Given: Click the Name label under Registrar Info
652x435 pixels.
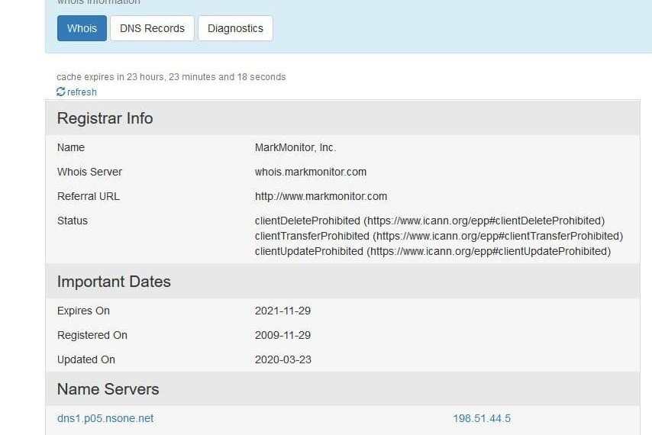Looking at the screenshot, I should click(x=71, y=147).
